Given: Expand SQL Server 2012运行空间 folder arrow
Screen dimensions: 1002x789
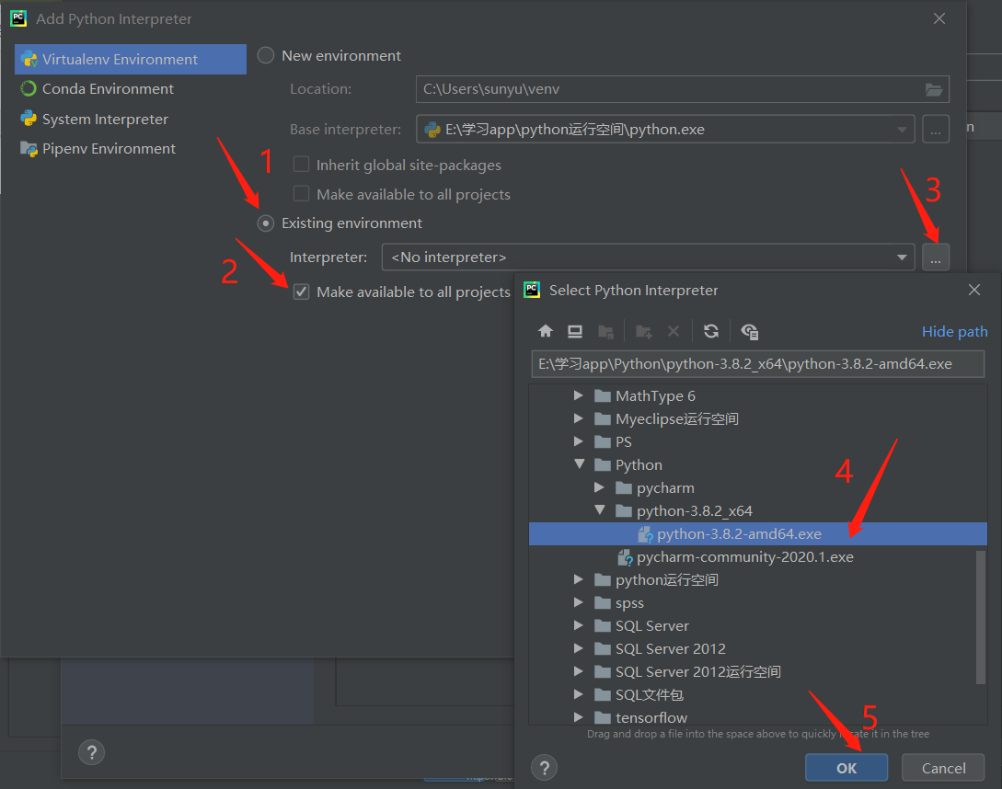Looking at the screenshot, I should tap(579, 671).
